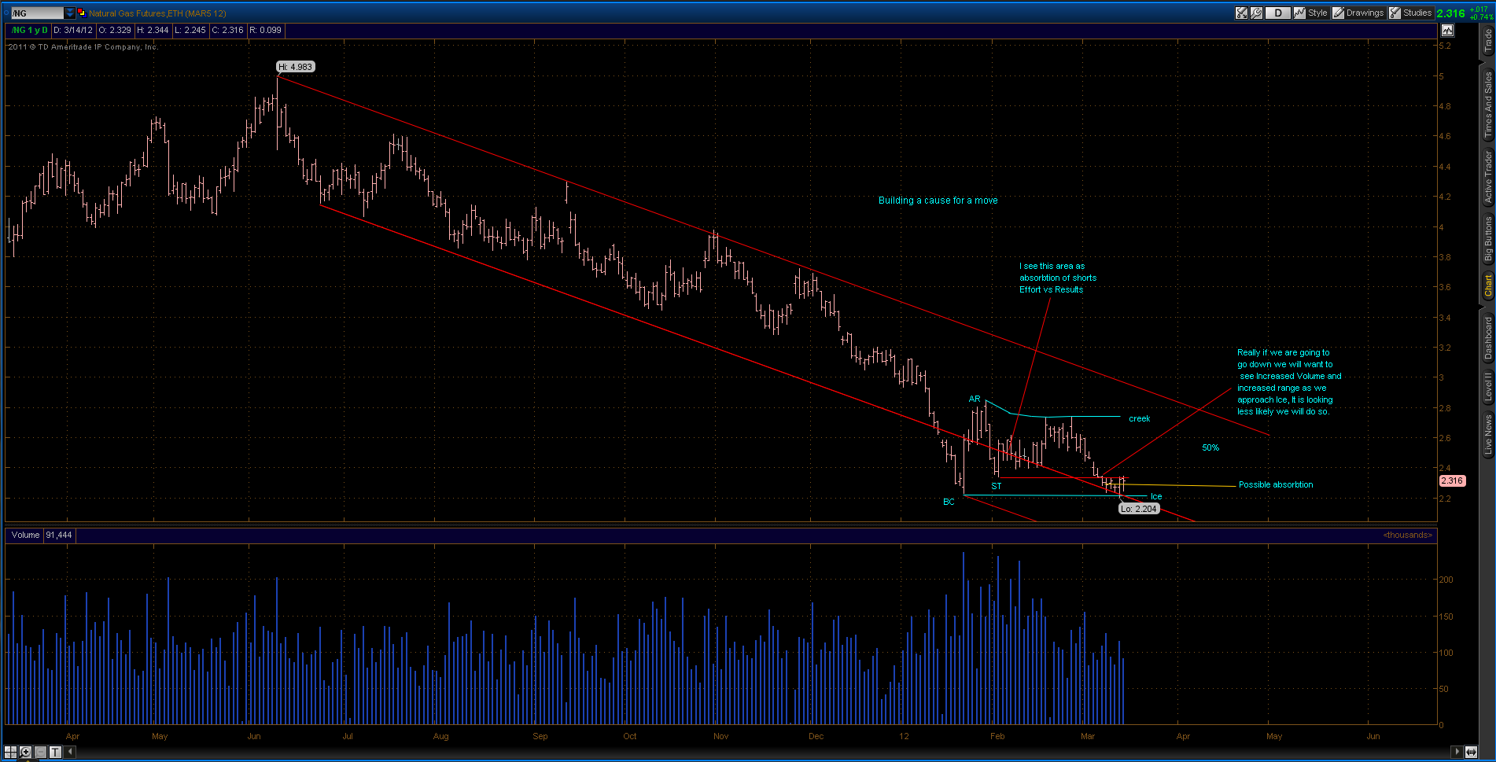Select the 'BC' chart label
Viewport: 1496px width, 762px height.
[949, 502]
